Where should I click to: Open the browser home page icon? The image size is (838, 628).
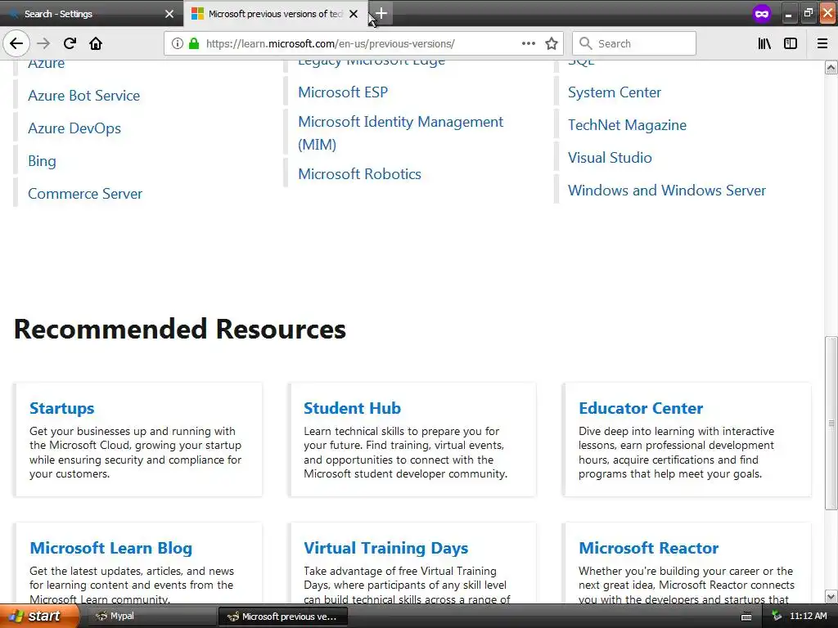point(96,43)
